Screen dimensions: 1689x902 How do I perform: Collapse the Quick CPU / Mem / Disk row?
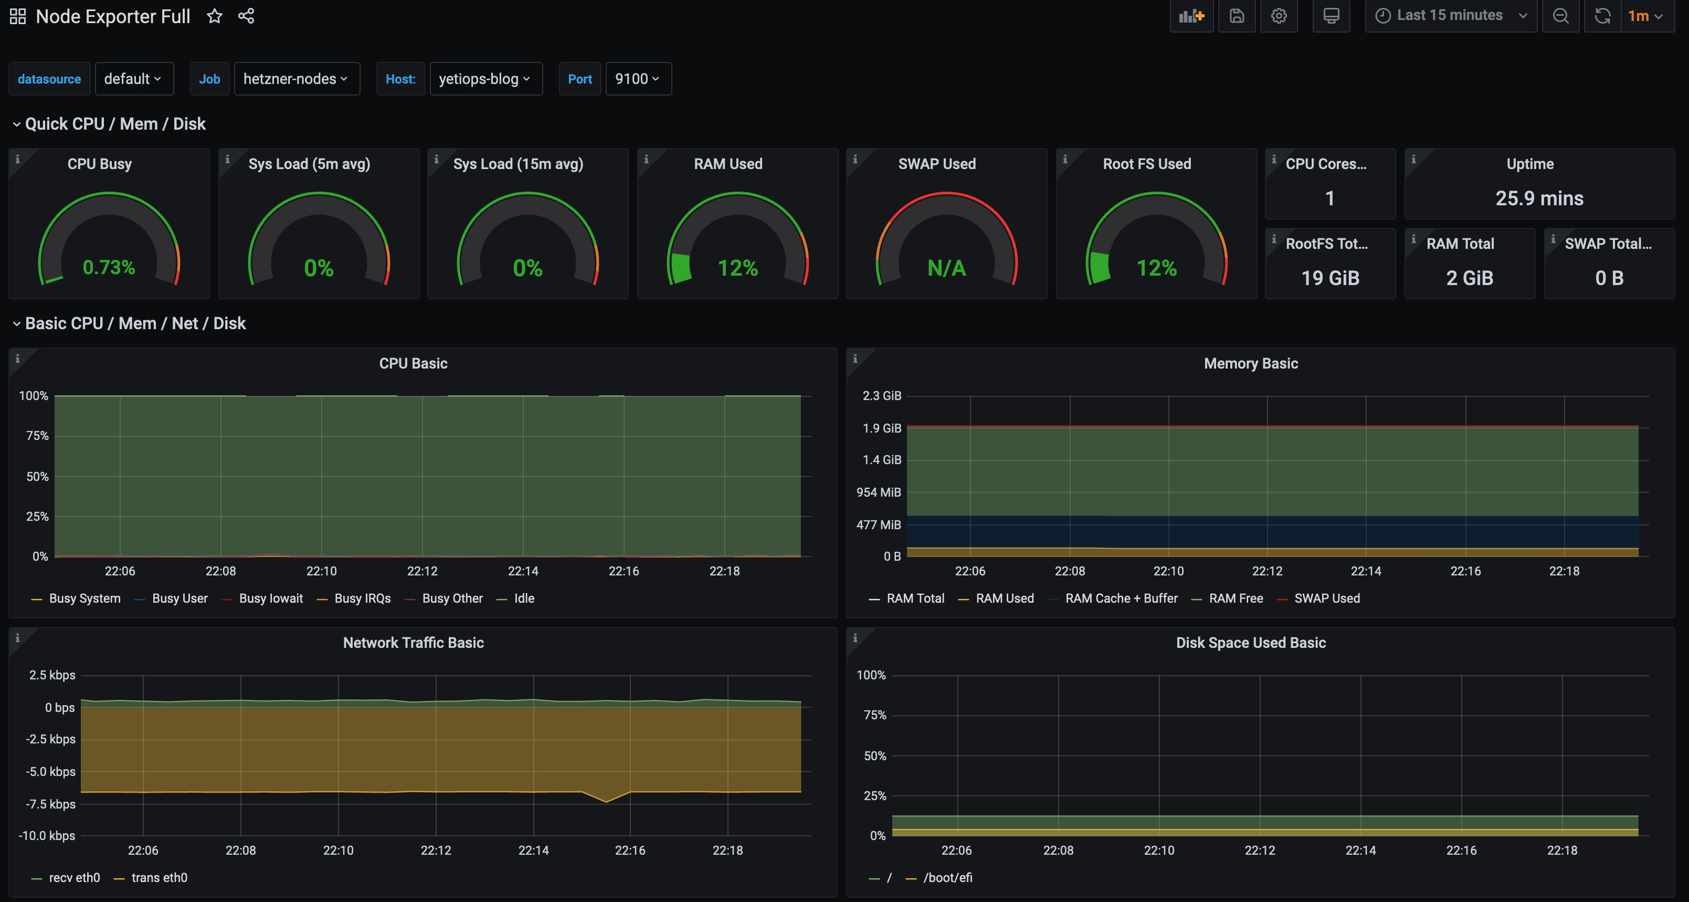109,123
